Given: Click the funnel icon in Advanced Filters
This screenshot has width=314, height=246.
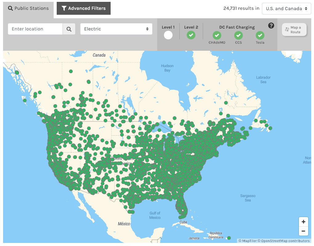Looking at the screenshot, I should (x=64, y=8).
